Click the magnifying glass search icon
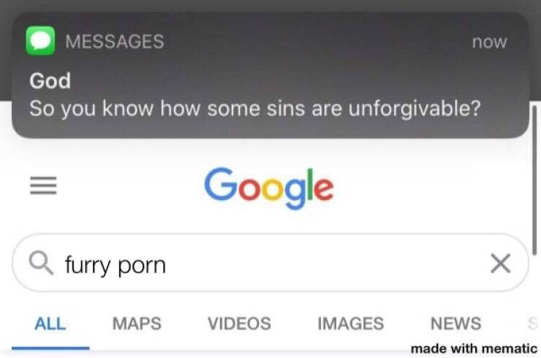Screen dimensions: 541x358 (x=42, y=263)
